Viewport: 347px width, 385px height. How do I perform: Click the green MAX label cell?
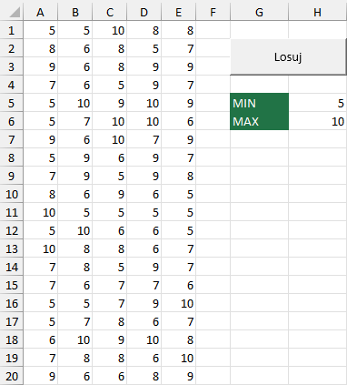[x=259, y=121]
